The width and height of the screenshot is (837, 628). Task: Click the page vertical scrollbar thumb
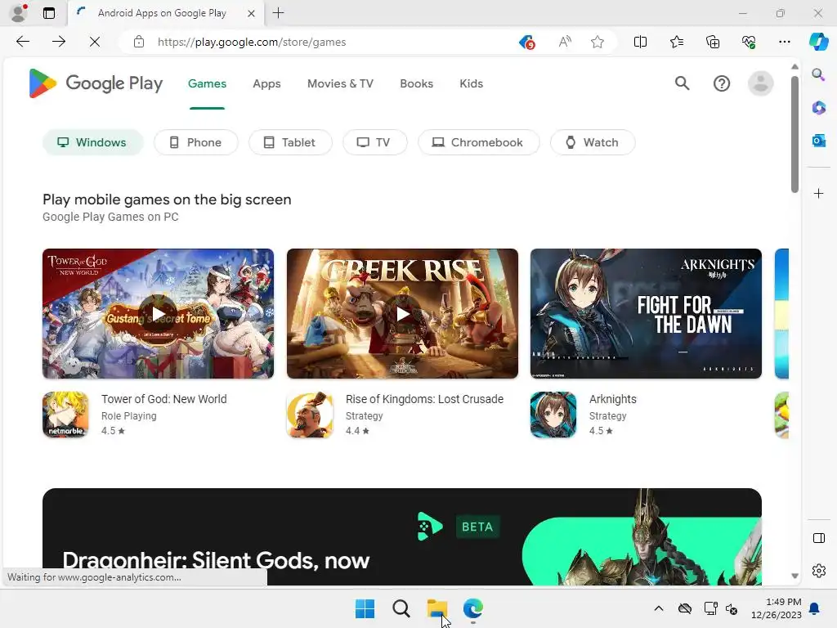794,133
